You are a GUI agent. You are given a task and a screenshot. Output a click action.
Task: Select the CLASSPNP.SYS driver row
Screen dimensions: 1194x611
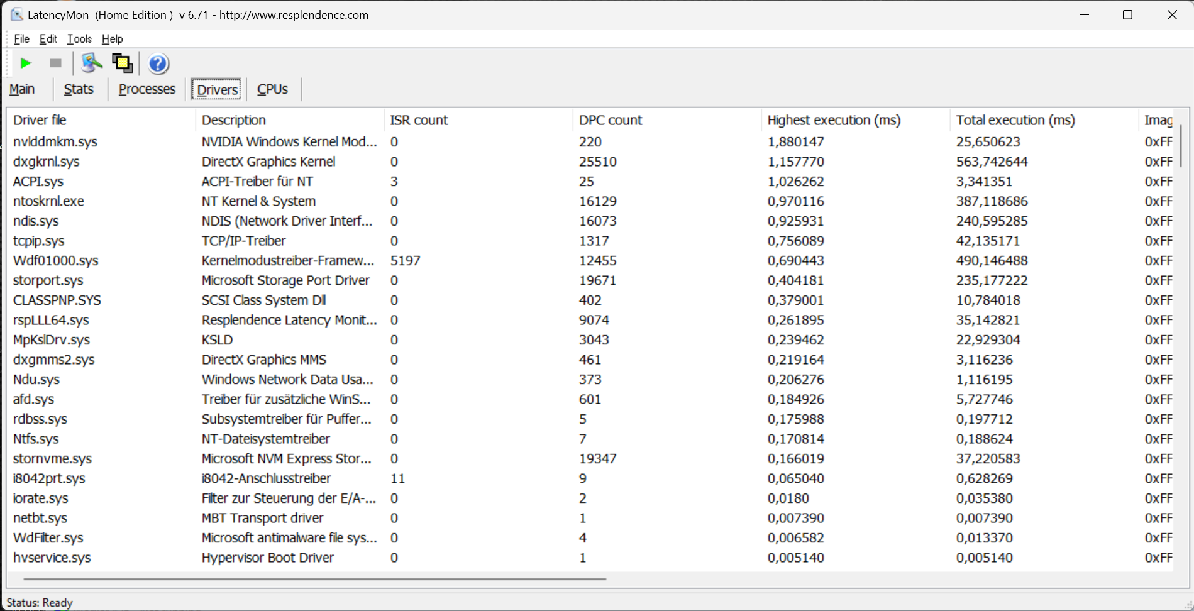pos(590,300)
